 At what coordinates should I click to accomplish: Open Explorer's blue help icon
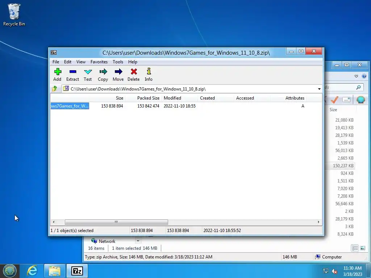pyautogui.click(x=364, y=76)
